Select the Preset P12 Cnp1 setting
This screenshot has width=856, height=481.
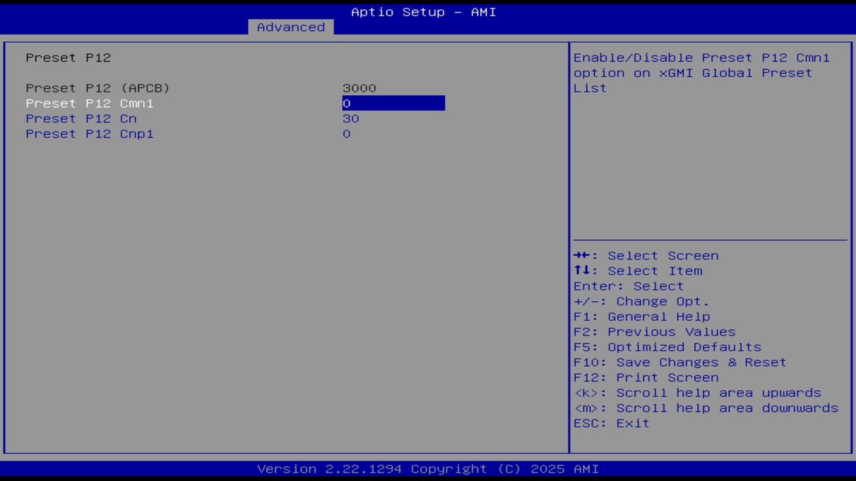pyautogui.click(x=89, y=134)
